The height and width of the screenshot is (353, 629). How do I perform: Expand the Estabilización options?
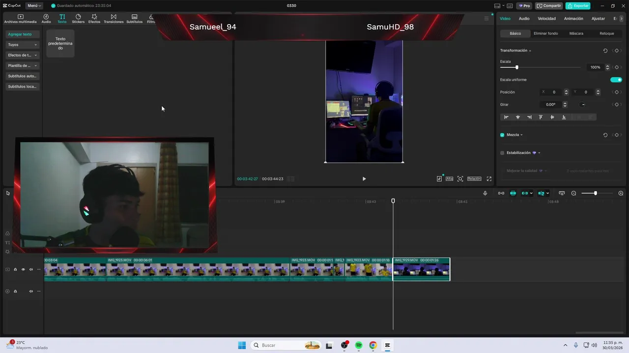[539, 153]
